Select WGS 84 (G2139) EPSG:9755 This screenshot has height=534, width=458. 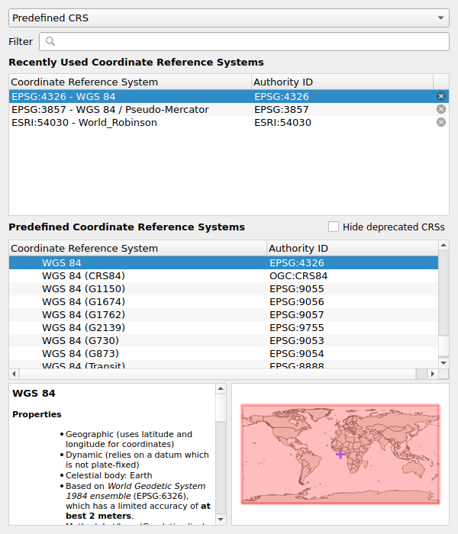click(83, 327)
